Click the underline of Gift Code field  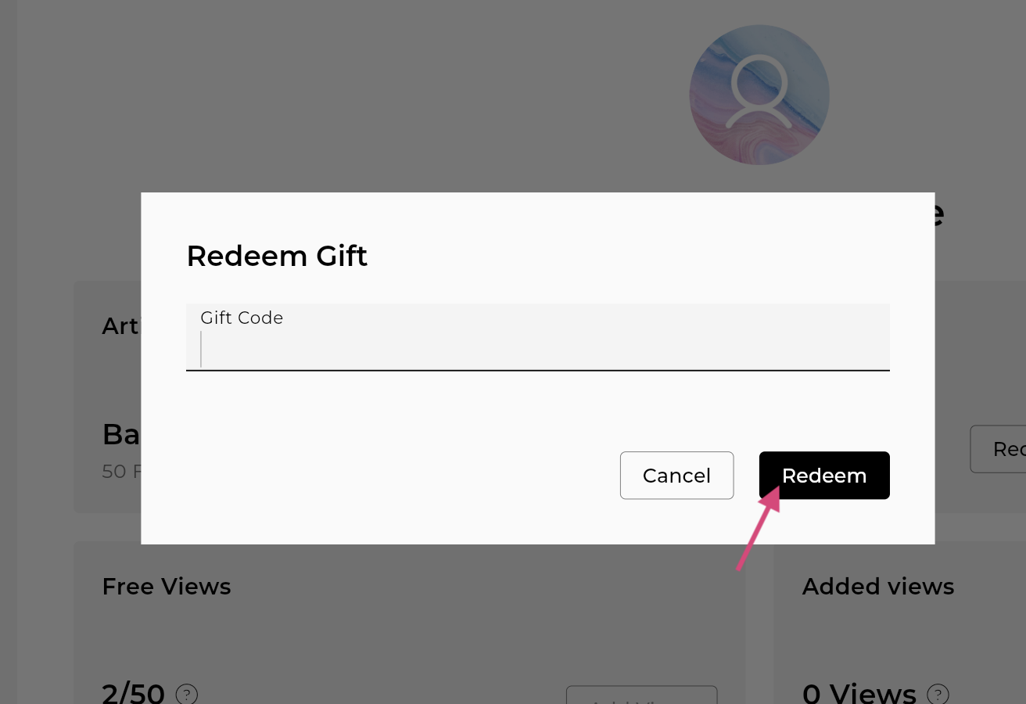pos(538,370)
